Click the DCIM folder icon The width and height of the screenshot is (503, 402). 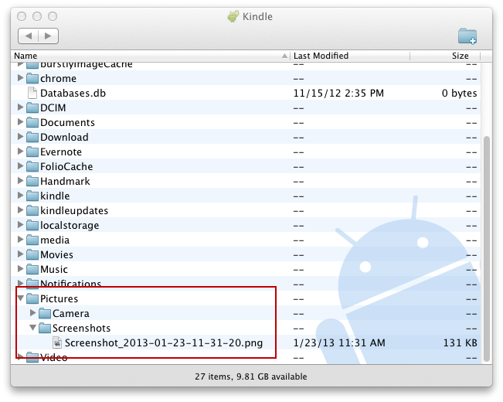[32, 107]
